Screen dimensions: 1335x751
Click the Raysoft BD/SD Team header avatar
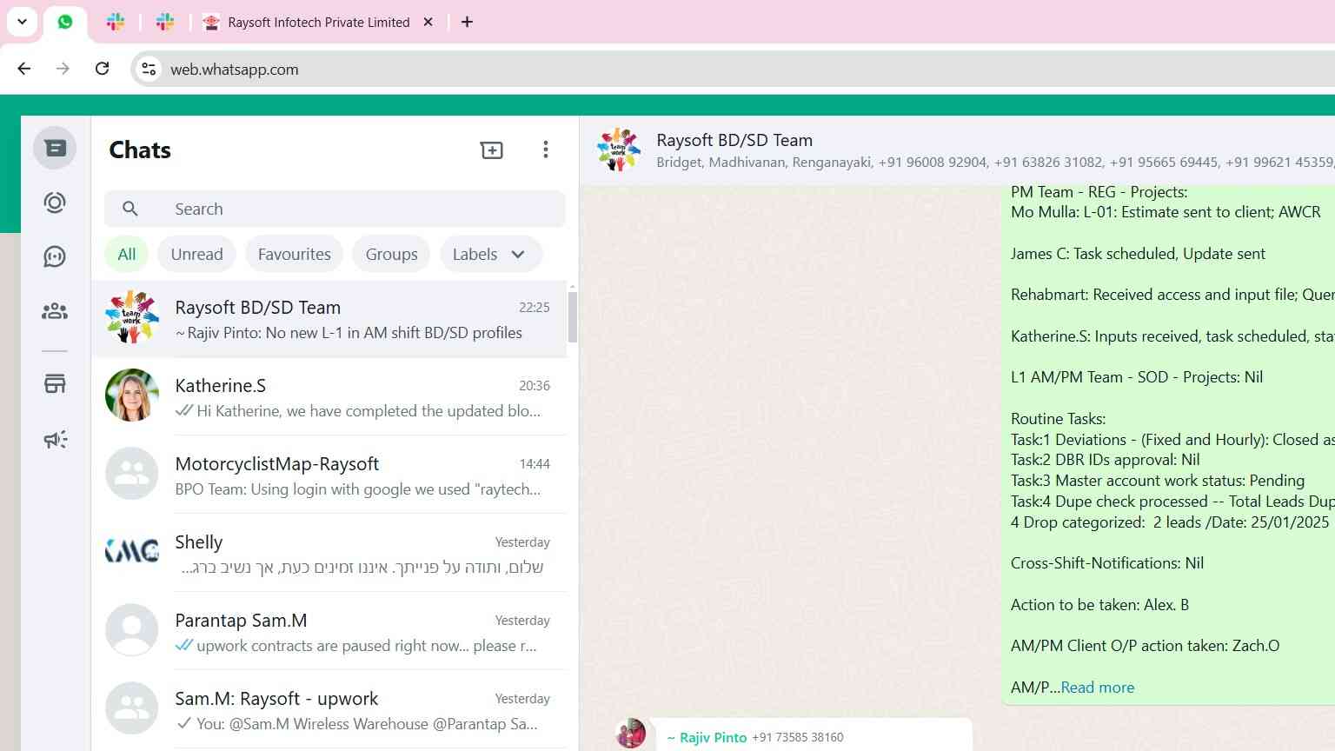pos(618,150)
